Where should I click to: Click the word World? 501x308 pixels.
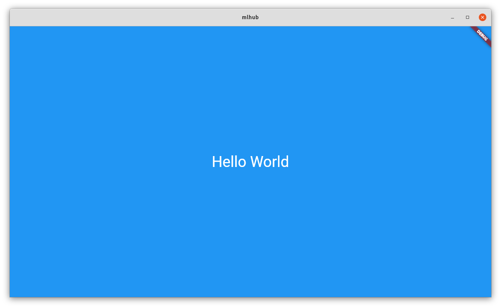coord(270,162)
